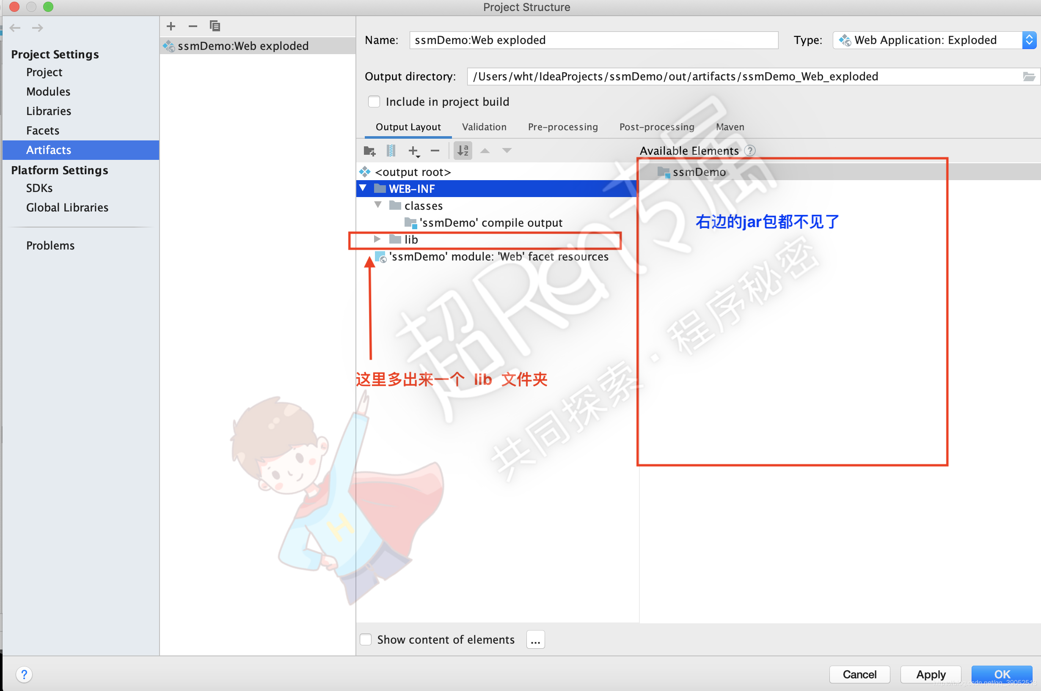The width and height of the screenshot is (1041, 691).
Task: Open the Post-processing tab
Action: tap(656, 127)
